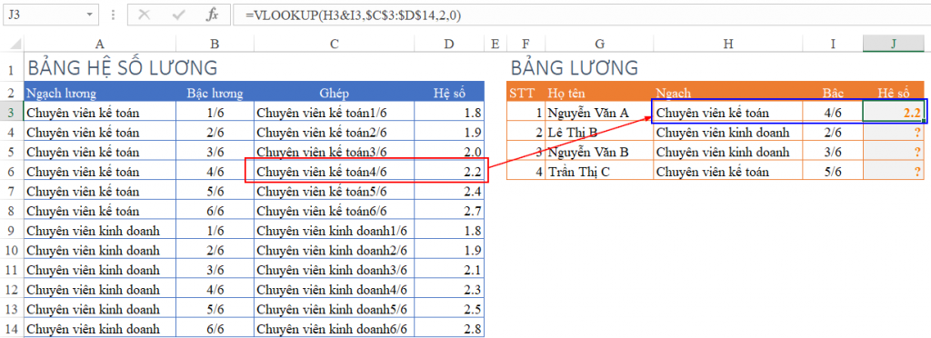Select the 2/6 cell in Lê Thị B row
The image size is (931, 338).
833,132
